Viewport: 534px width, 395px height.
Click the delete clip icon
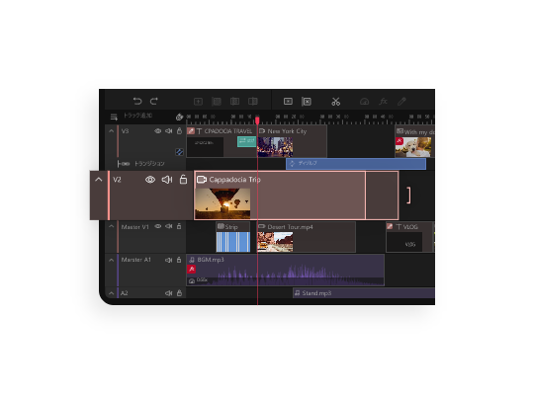[x=288, y=102]
